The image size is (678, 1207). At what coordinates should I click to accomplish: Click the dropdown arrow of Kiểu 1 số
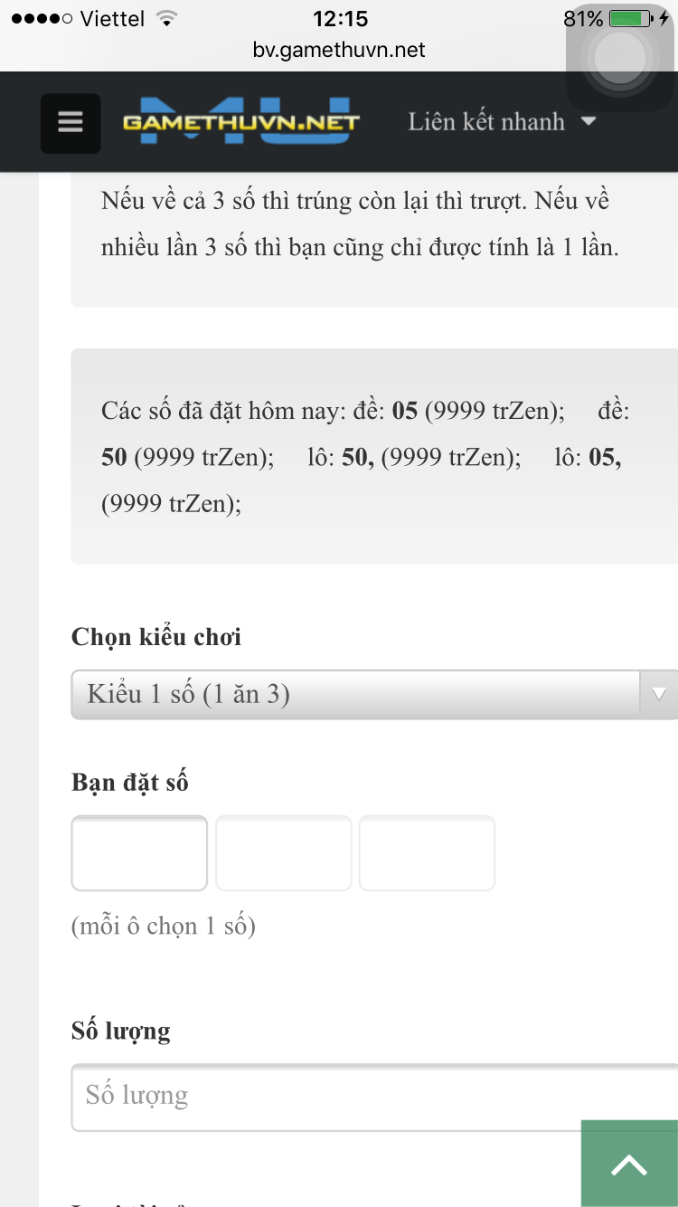point(659,695)
